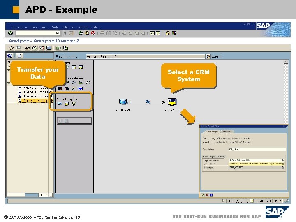Confirm the dialog with the green checkmark
The width and height of the screenshot is (296, 222).
203,195
